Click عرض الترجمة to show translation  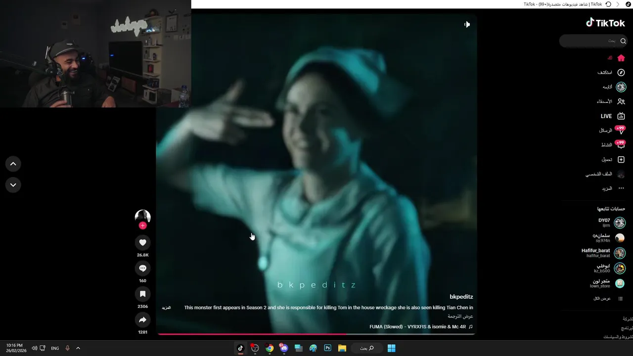point(460,316)
